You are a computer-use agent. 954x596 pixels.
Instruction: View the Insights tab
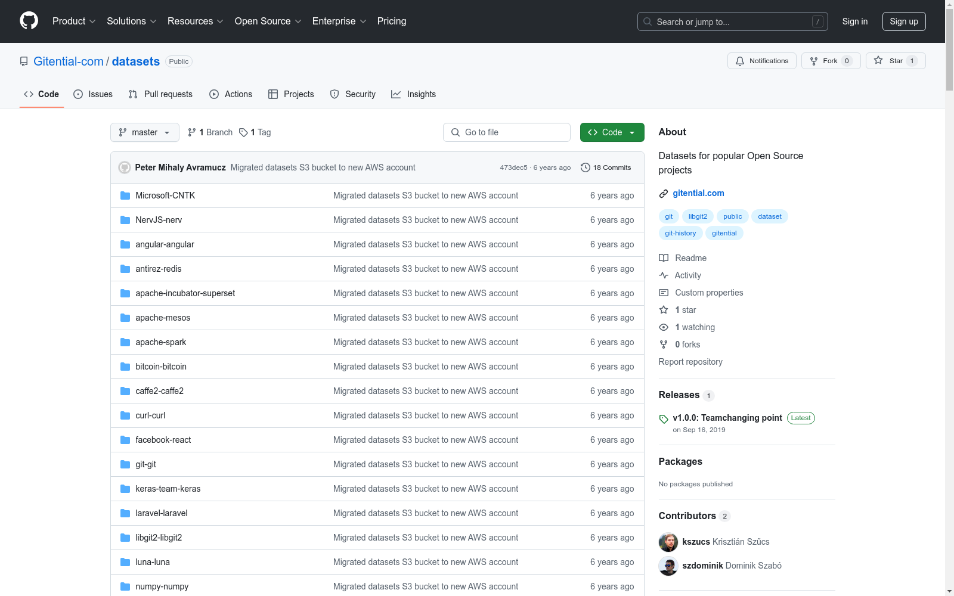[x=414, y=94]
